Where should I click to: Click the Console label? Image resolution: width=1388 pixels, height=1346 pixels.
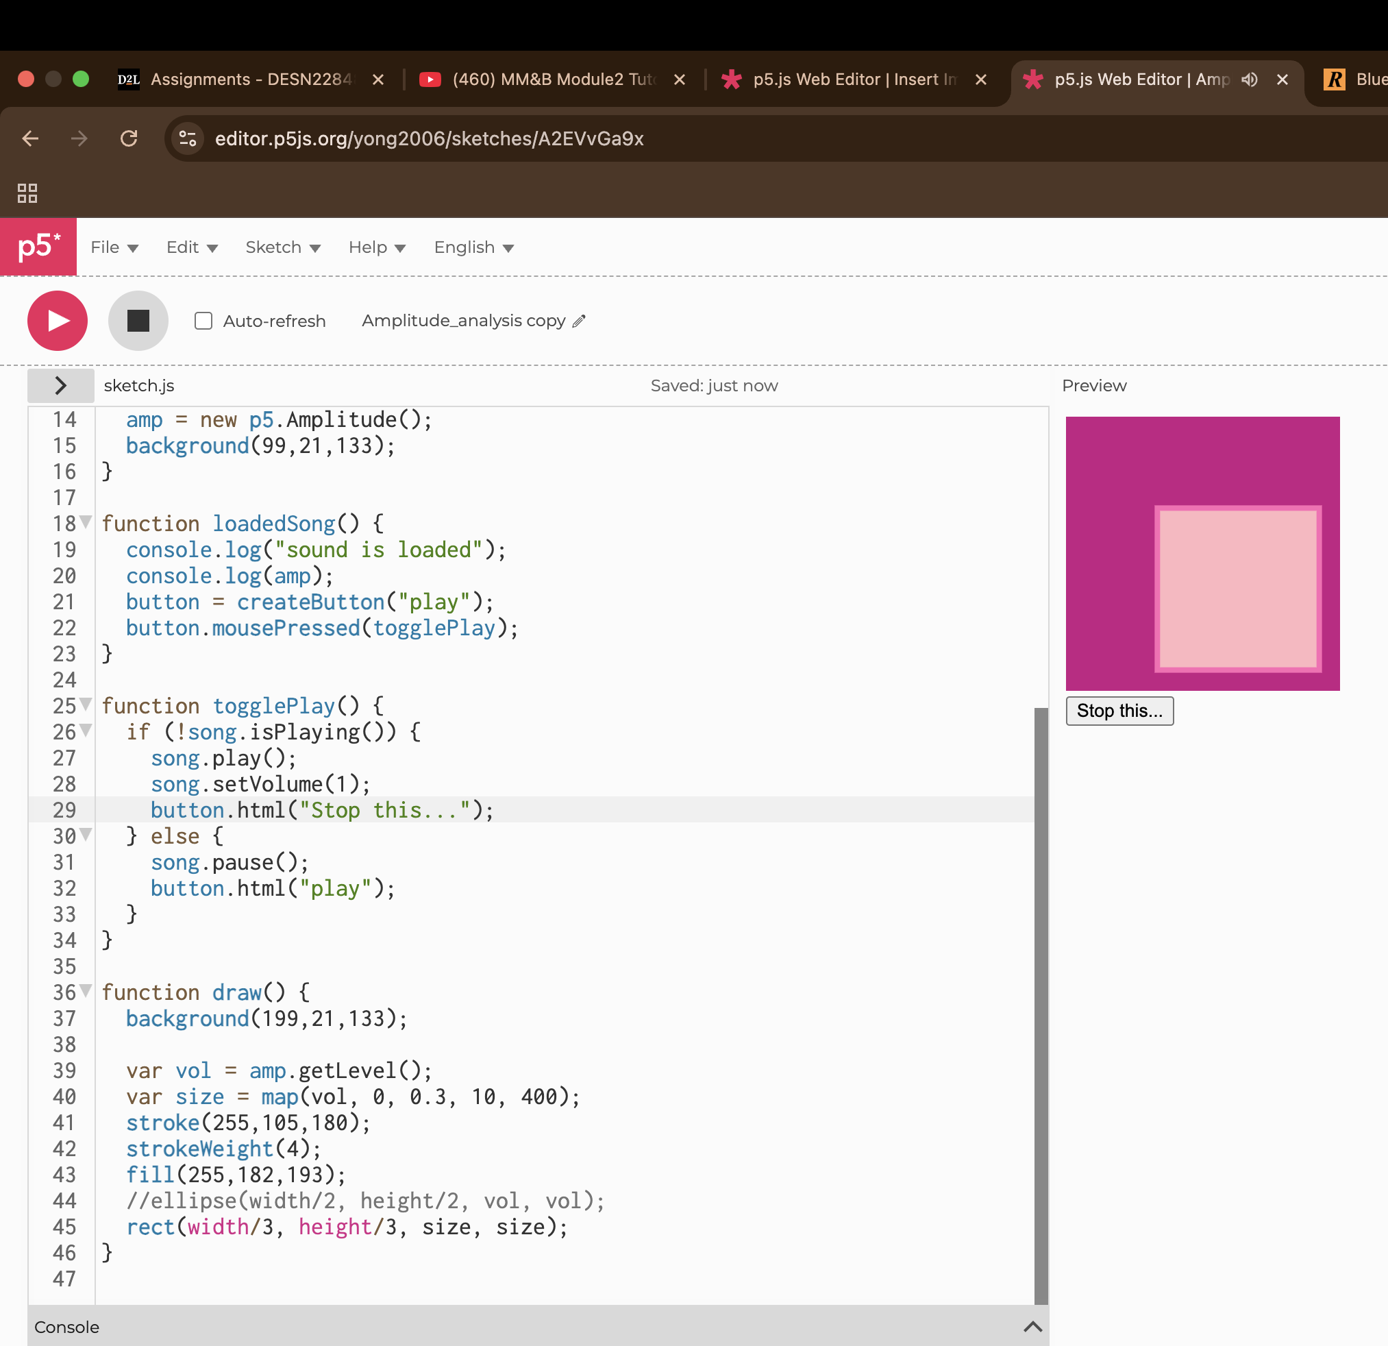tap(66, 1327)
